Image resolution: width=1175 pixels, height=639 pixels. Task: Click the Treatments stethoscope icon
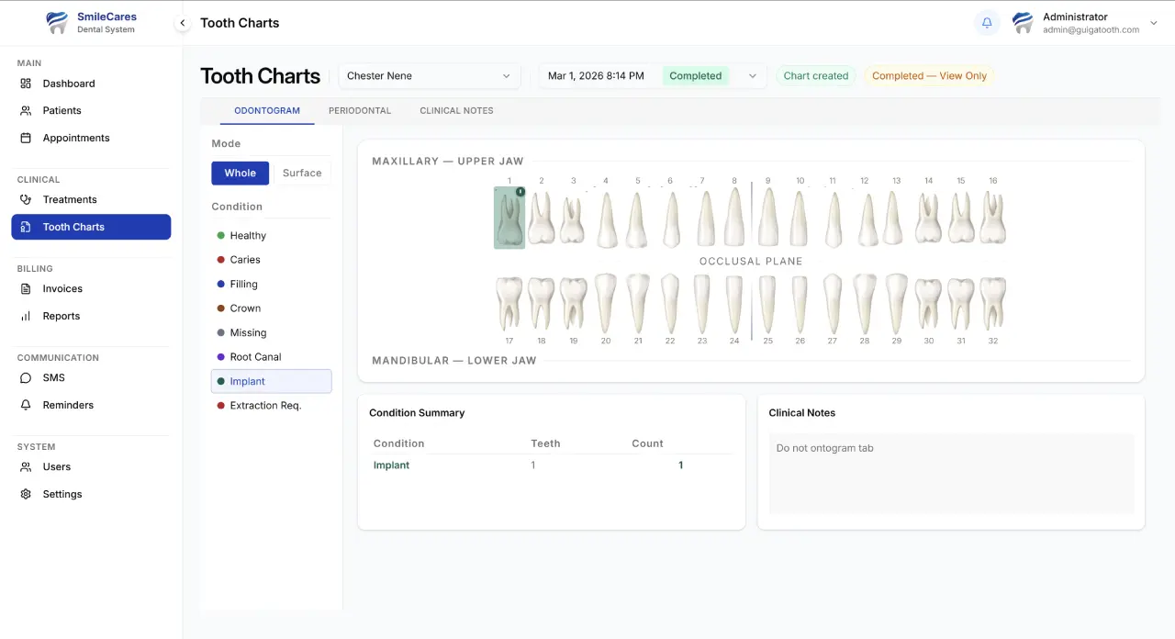pyautogui.click(x=26, y=199)
